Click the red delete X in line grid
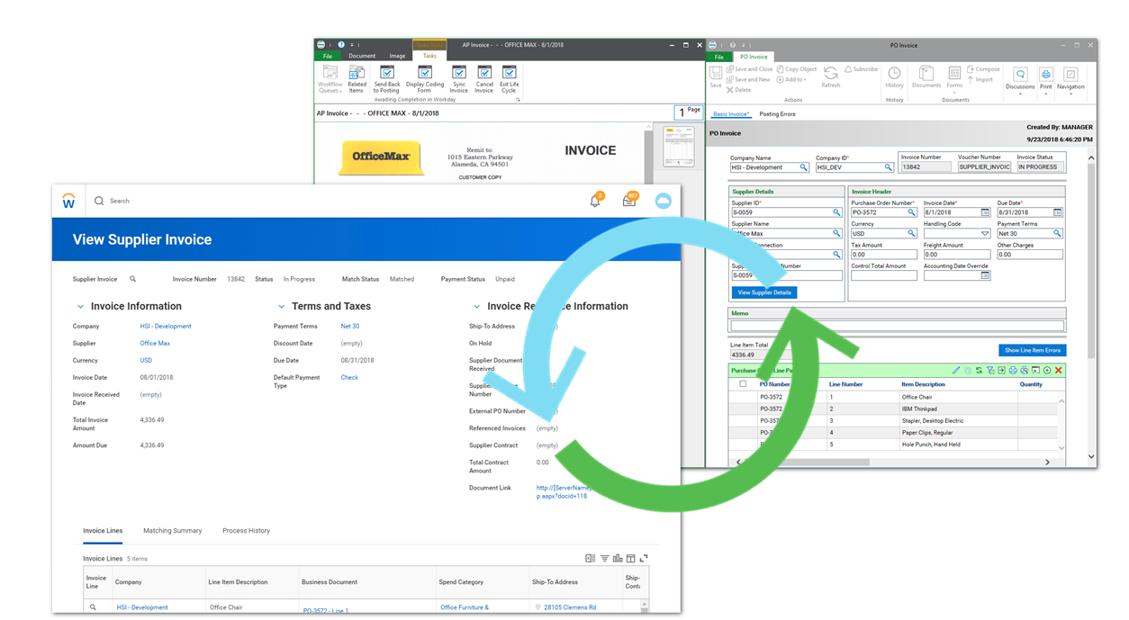1129x620 pixels. click(x=1059, y=371)
